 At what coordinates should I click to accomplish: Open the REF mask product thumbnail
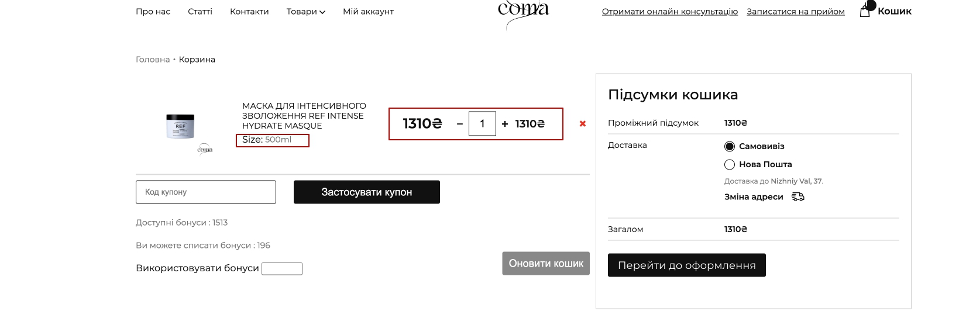click(180, 126)
